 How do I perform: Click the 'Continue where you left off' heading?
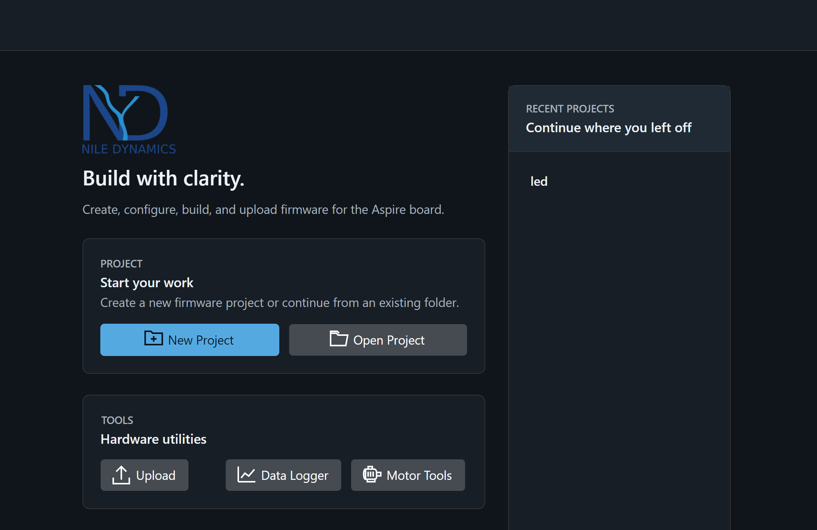point(608,128)
